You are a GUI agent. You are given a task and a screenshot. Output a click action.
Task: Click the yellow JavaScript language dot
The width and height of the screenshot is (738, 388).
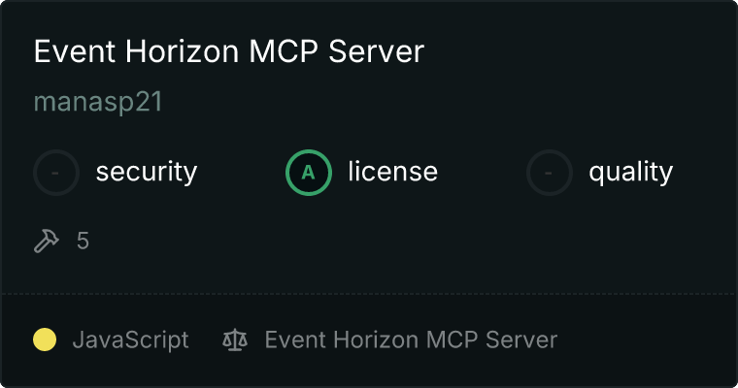pos(45,339)
